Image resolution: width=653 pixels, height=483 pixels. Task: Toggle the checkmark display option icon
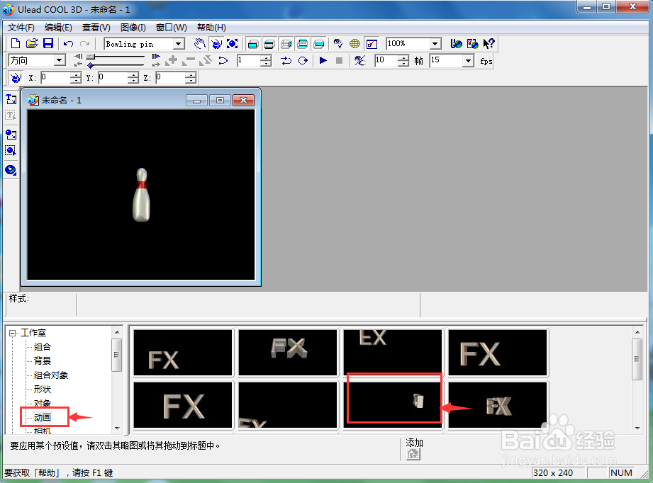click(x=372, y=44)
